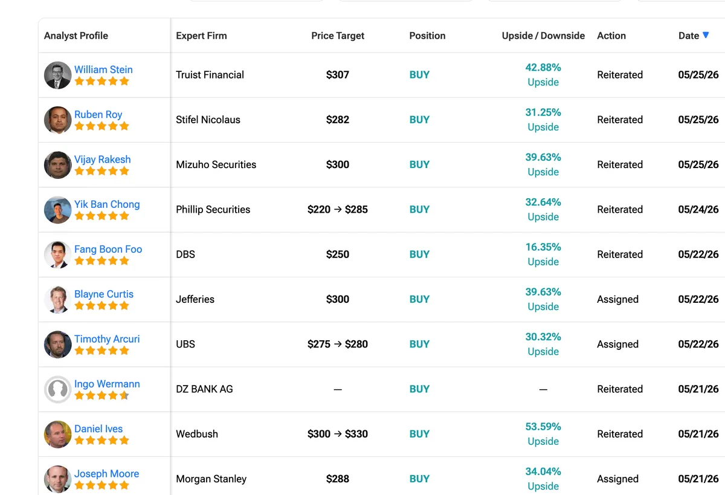Click Joseph Moore's star rating

(102, 485)
